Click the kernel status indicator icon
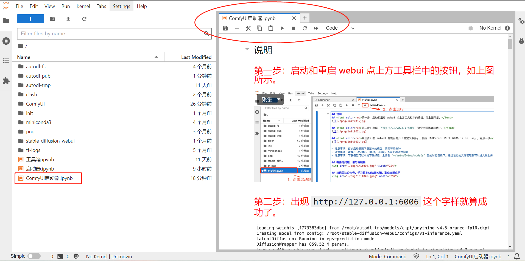 point(507,28)
